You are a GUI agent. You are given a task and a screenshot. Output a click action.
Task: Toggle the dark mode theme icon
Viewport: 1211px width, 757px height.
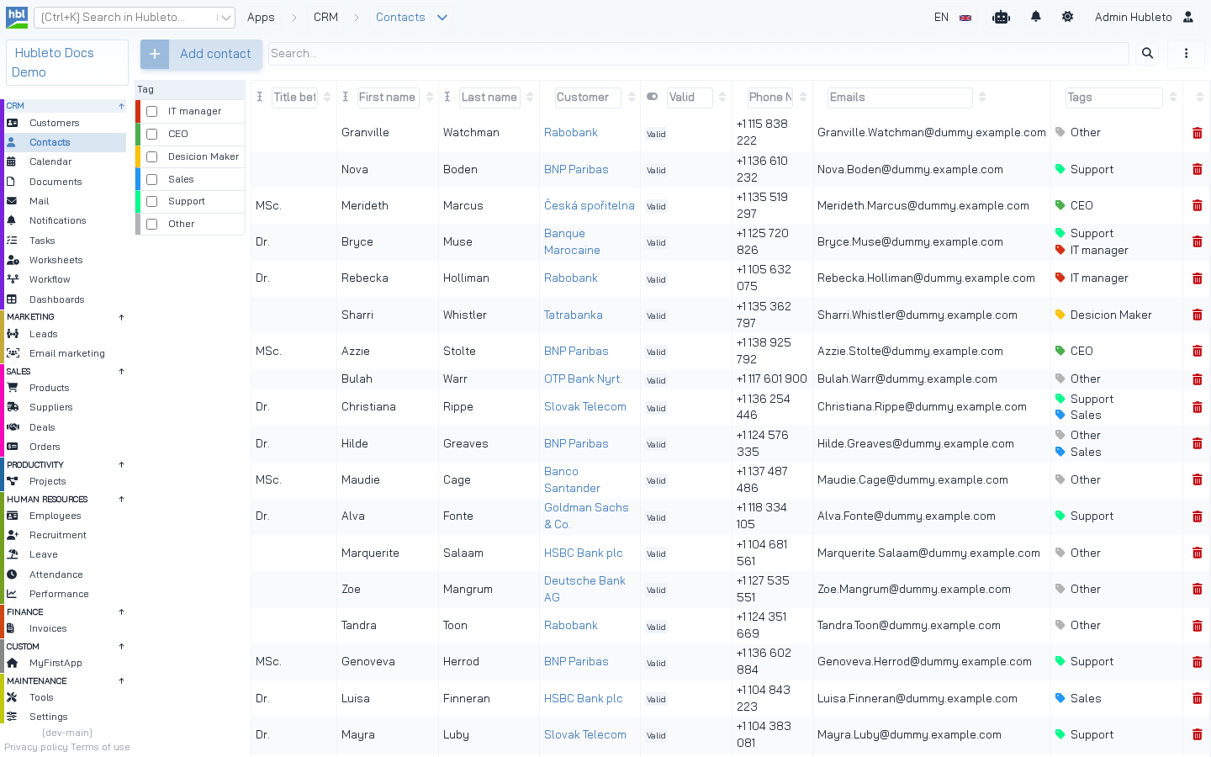(x=1068, y=17)
